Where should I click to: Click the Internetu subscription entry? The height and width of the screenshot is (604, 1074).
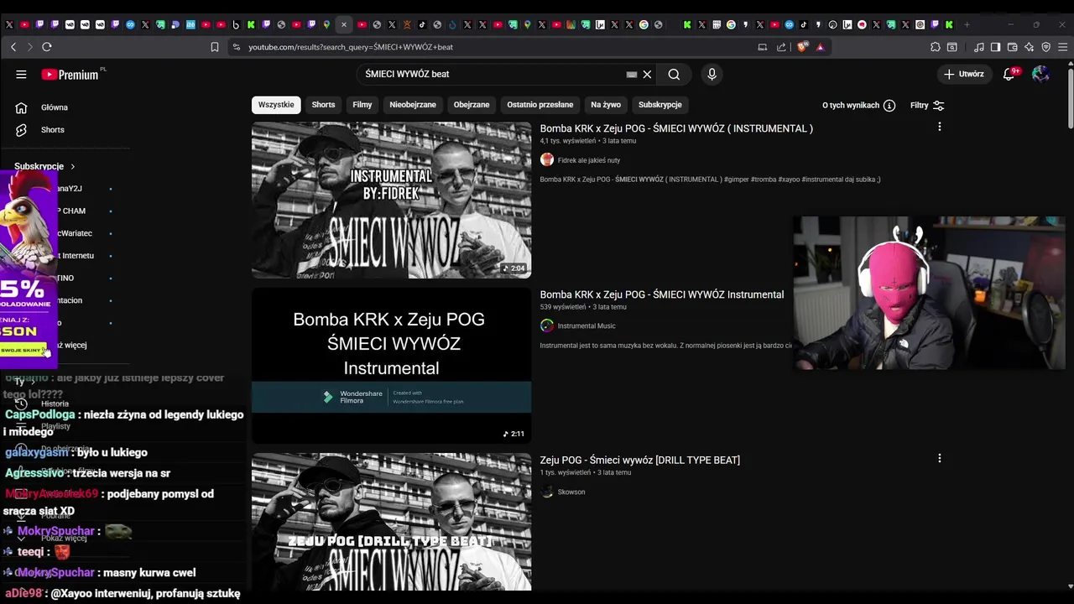[x=76, y=255]
